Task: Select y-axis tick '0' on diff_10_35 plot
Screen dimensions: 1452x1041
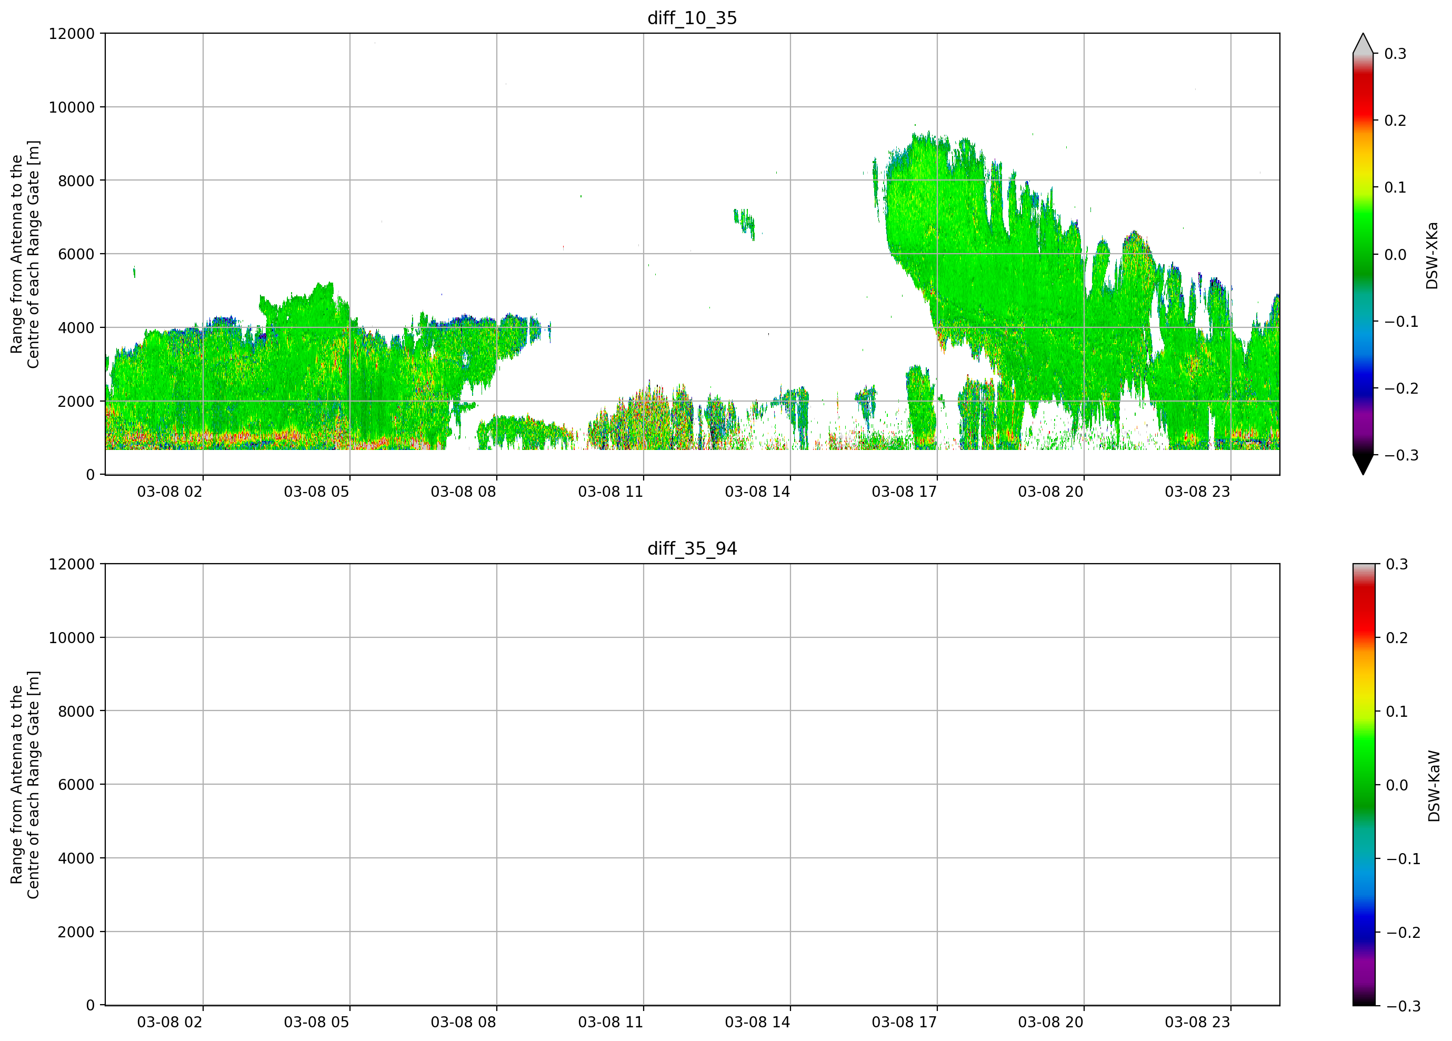Action: coord(91,475)
